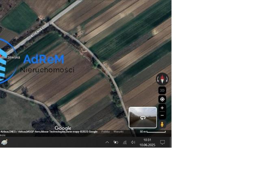Toggle the 3D view button
This screenshot has height=195, width=260.
click(162, 91)
